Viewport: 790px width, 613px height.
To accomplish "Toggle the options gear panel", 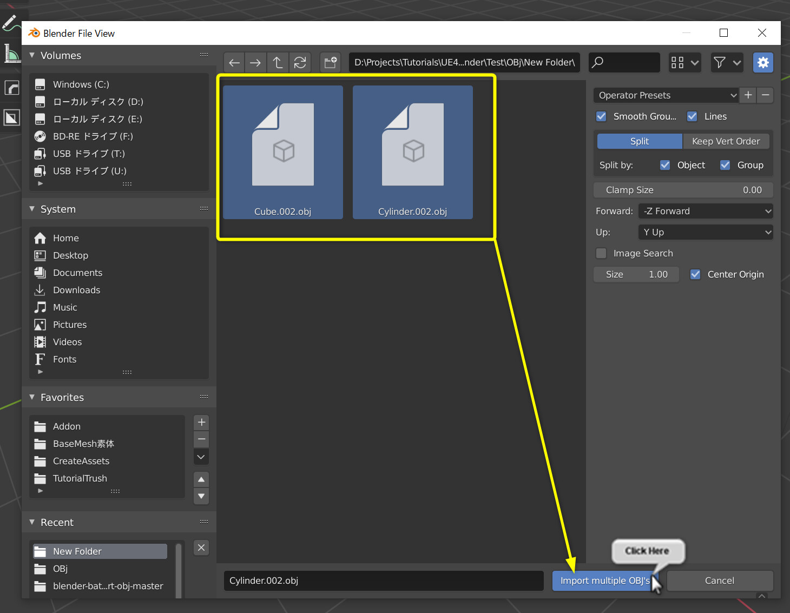I will point(763,63).
